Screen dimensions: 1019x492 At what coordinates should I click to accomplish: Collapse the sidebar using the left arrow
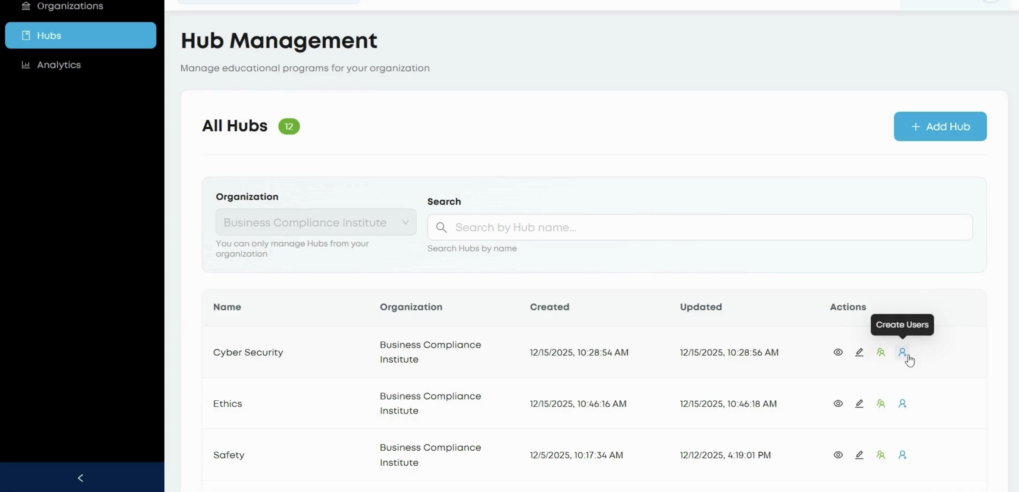pos(80,478)
